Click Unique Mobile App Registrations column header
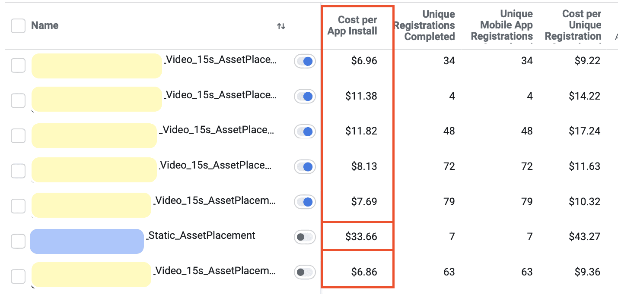The width and height of the screenshot is (618, 294). pos(502,25)
